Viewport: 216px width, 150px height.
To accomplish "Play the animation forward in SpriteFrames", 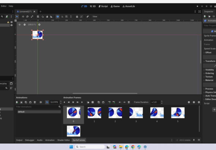I will click(82, 102).
